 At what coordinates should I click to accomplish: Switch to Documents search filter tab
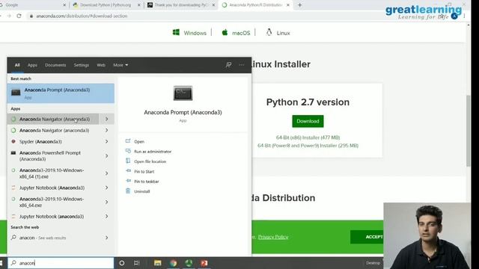click(x=55, y=65)
